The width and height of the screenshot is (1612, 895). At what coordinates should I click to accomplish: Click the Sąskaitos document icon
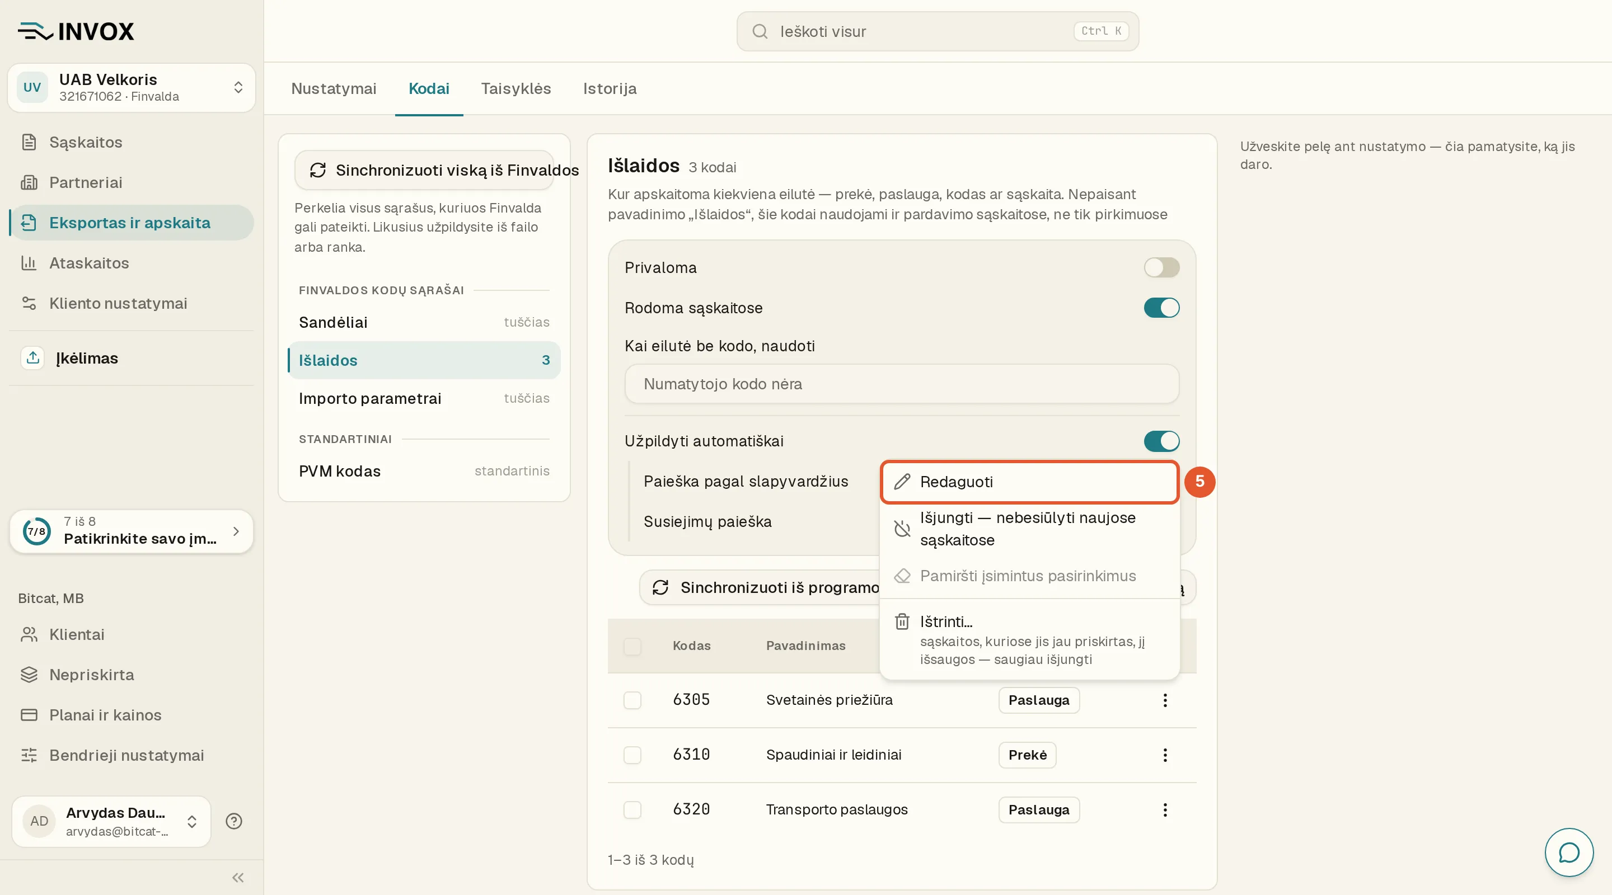(x=29, y=142)
